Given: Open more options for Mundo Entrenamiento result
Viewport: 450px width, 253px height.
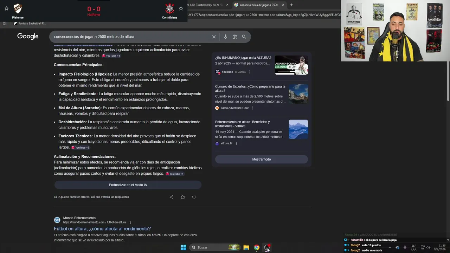Looking at the screenshot, I should [130, 222].
